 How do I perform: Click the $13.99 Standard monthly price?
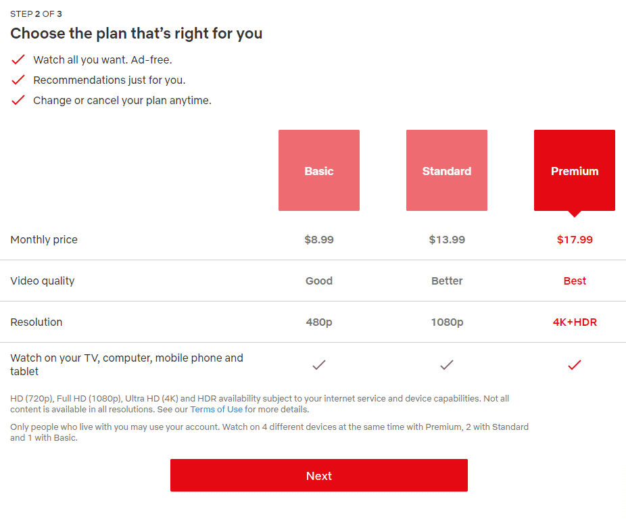(447, 239)
